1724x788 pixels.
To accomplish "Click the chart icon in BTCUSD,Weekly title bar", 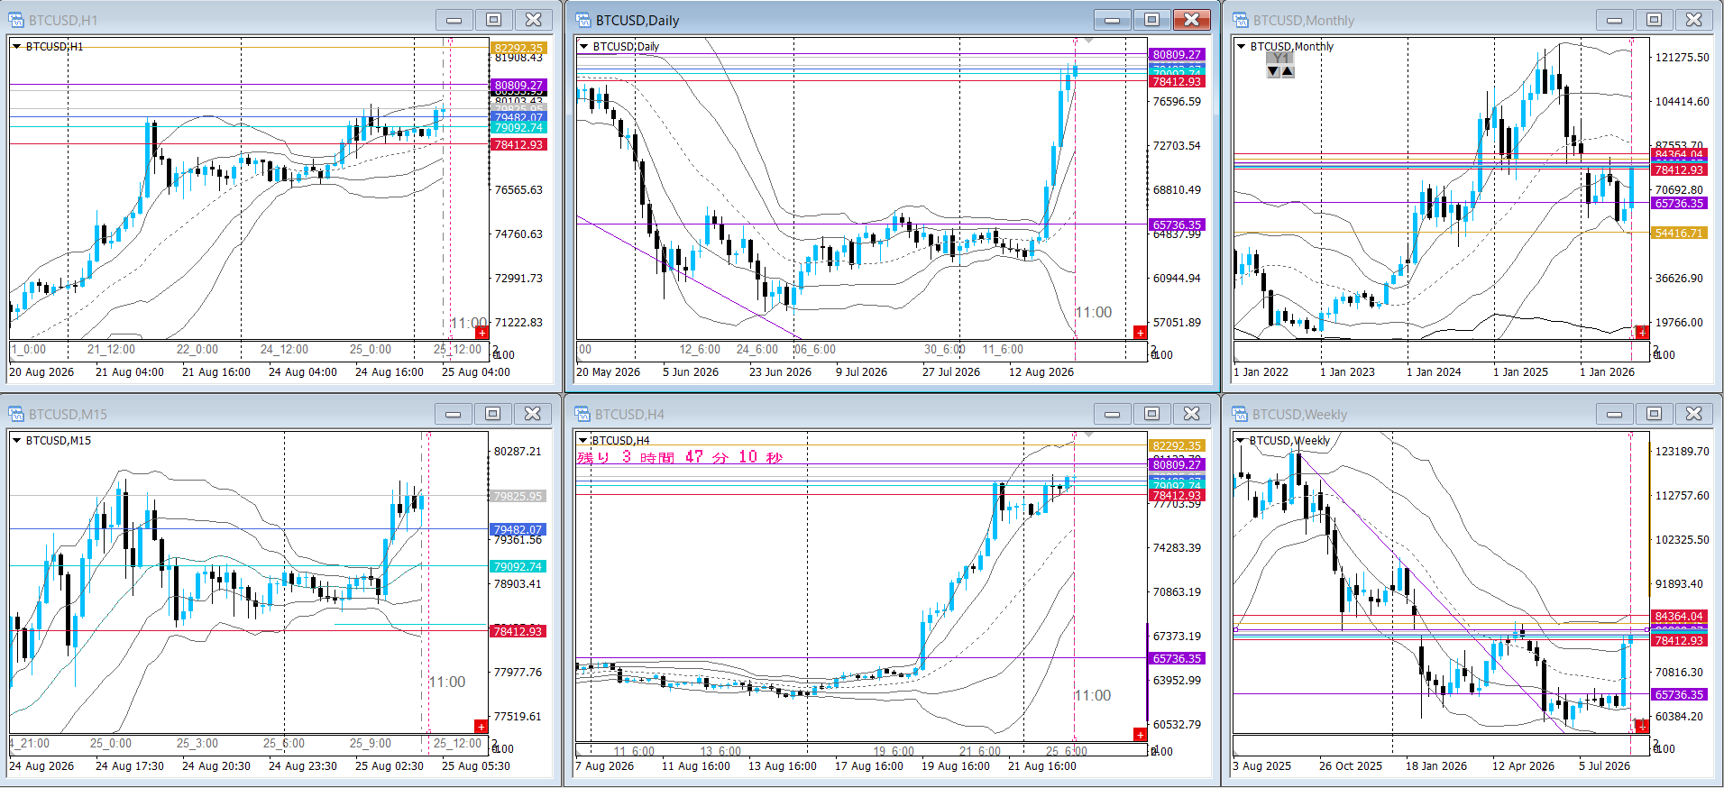I will (x=1241, y=414).
